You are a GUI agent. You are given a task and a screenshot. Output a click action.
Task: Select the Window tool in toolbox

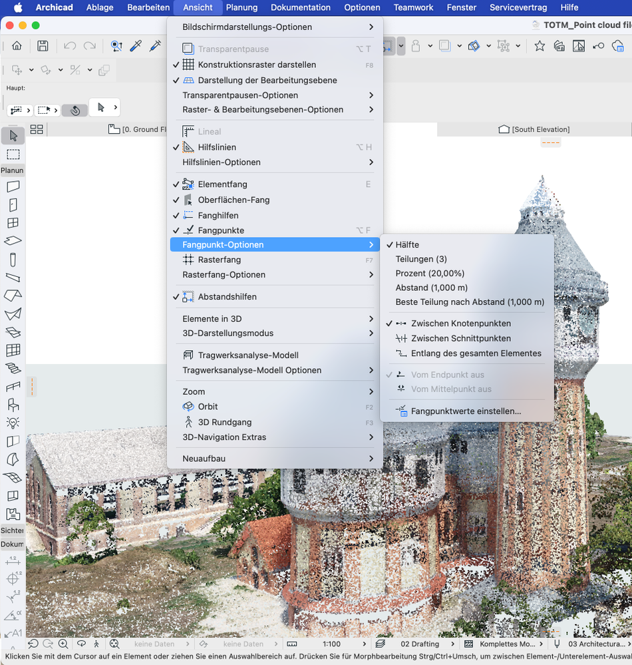13,222
